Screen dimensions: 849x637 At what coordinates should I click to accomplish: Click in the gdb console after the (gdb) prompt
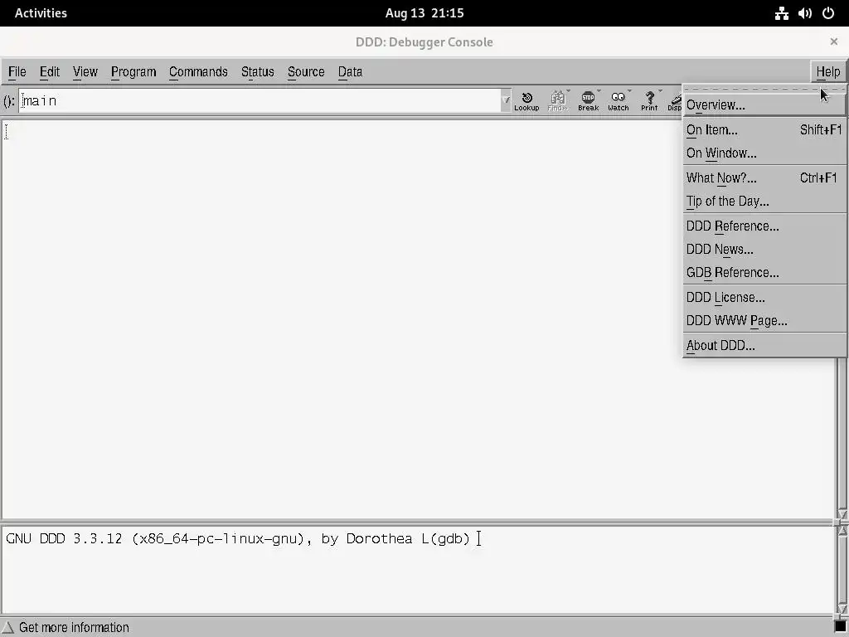478,539
